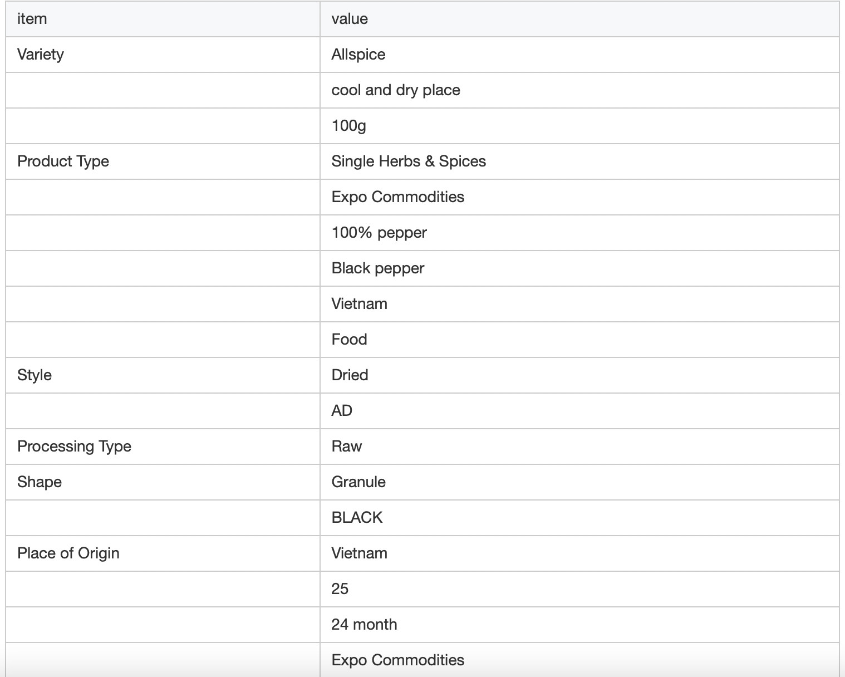Select the Product Type label

click(163, 161)
